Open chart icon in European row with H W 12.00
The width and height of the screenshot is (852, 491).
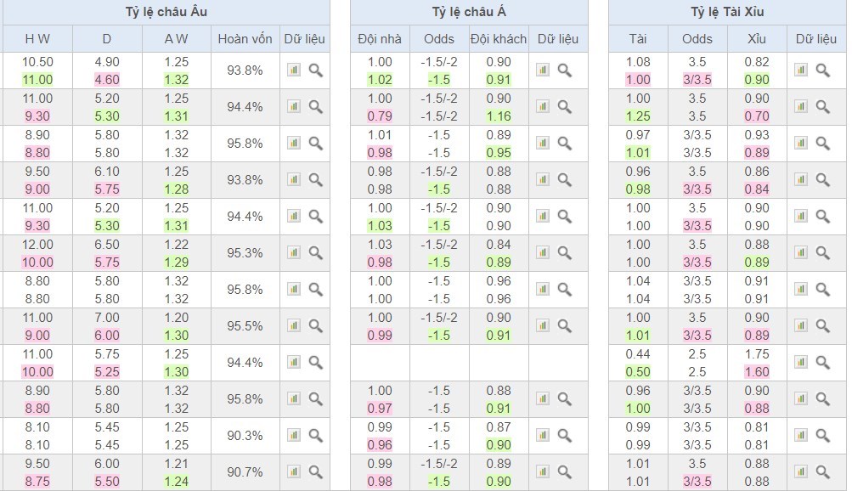[293, 252]
